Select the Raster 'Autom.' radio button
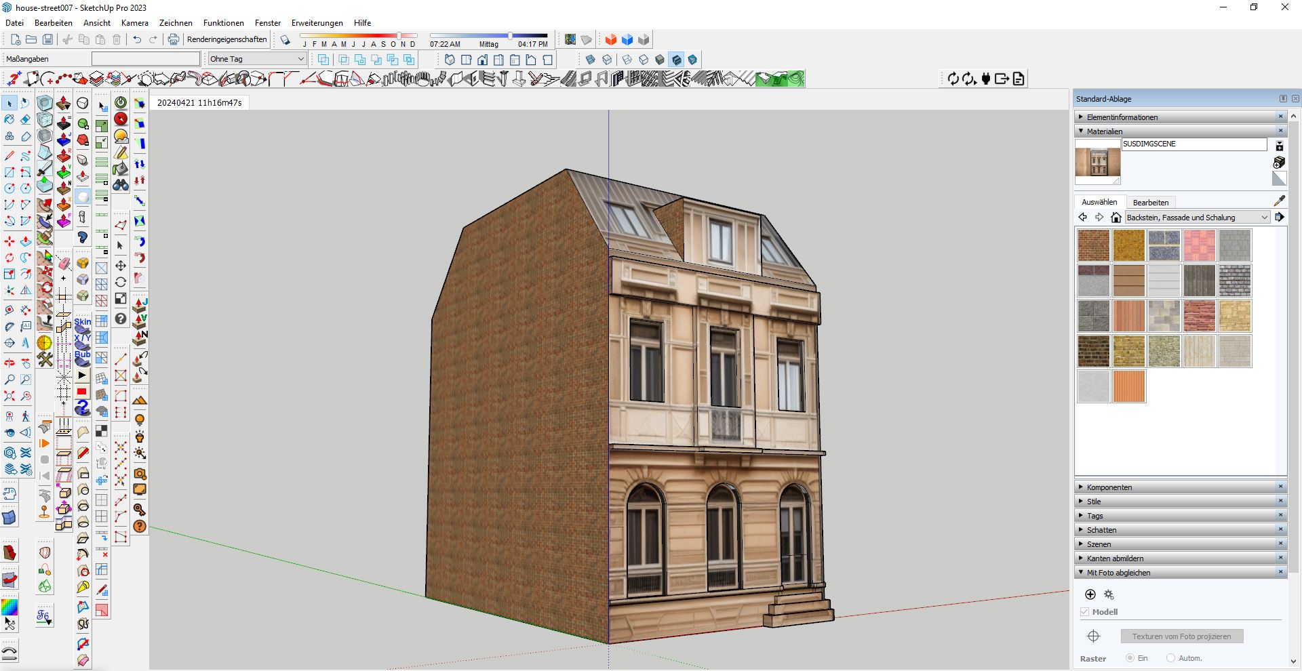Viewport: 1302px width, 671px height. pyautogui.click(x=1170, y=658)
